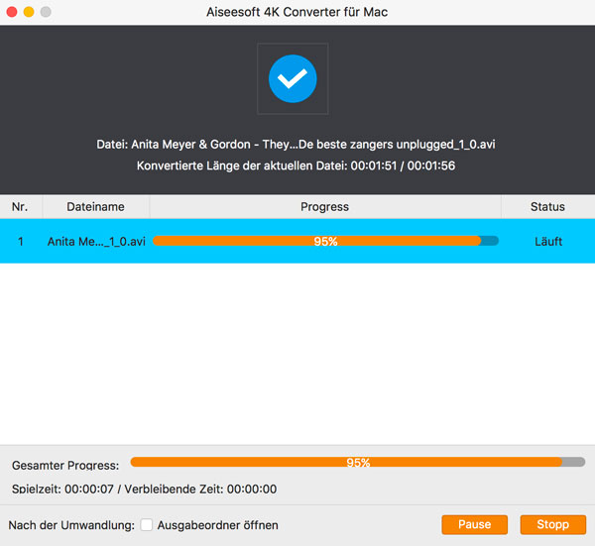Click row number 1 in the Nr. column
Image resolution: width=595 pixels, height=546 pixels.
tap(20, 242)
